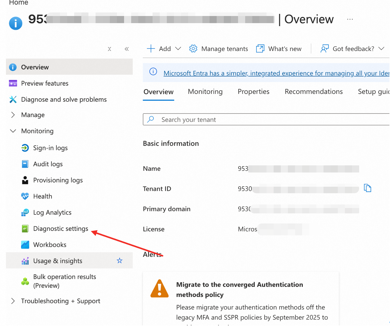The image size is (390, 326).
Task: Click Manage tenants button
Action: 218,49
